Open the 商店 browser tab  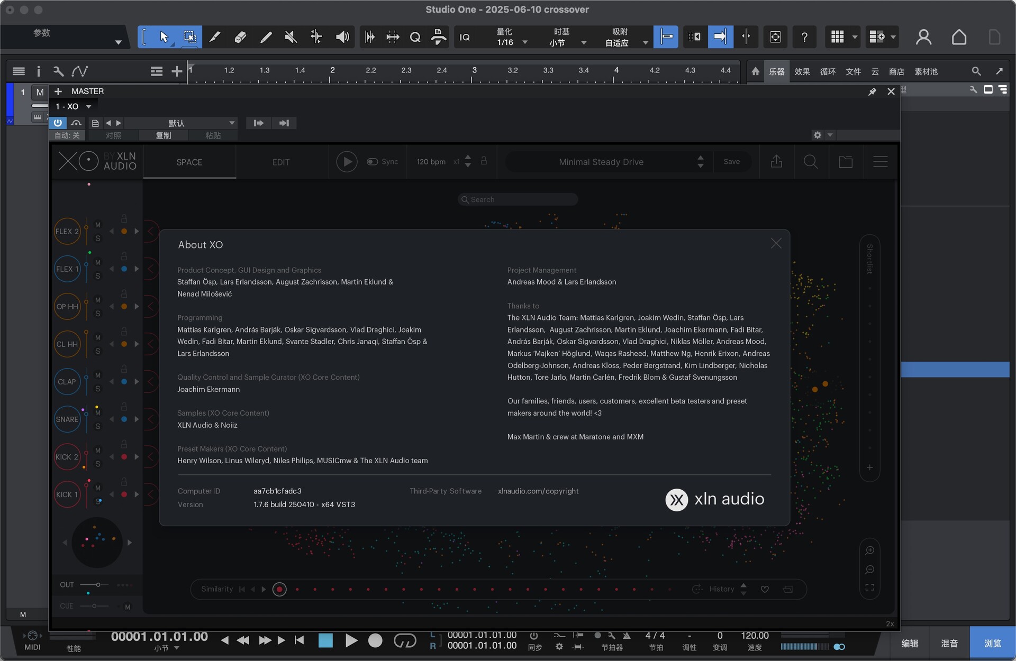[896, 71]
